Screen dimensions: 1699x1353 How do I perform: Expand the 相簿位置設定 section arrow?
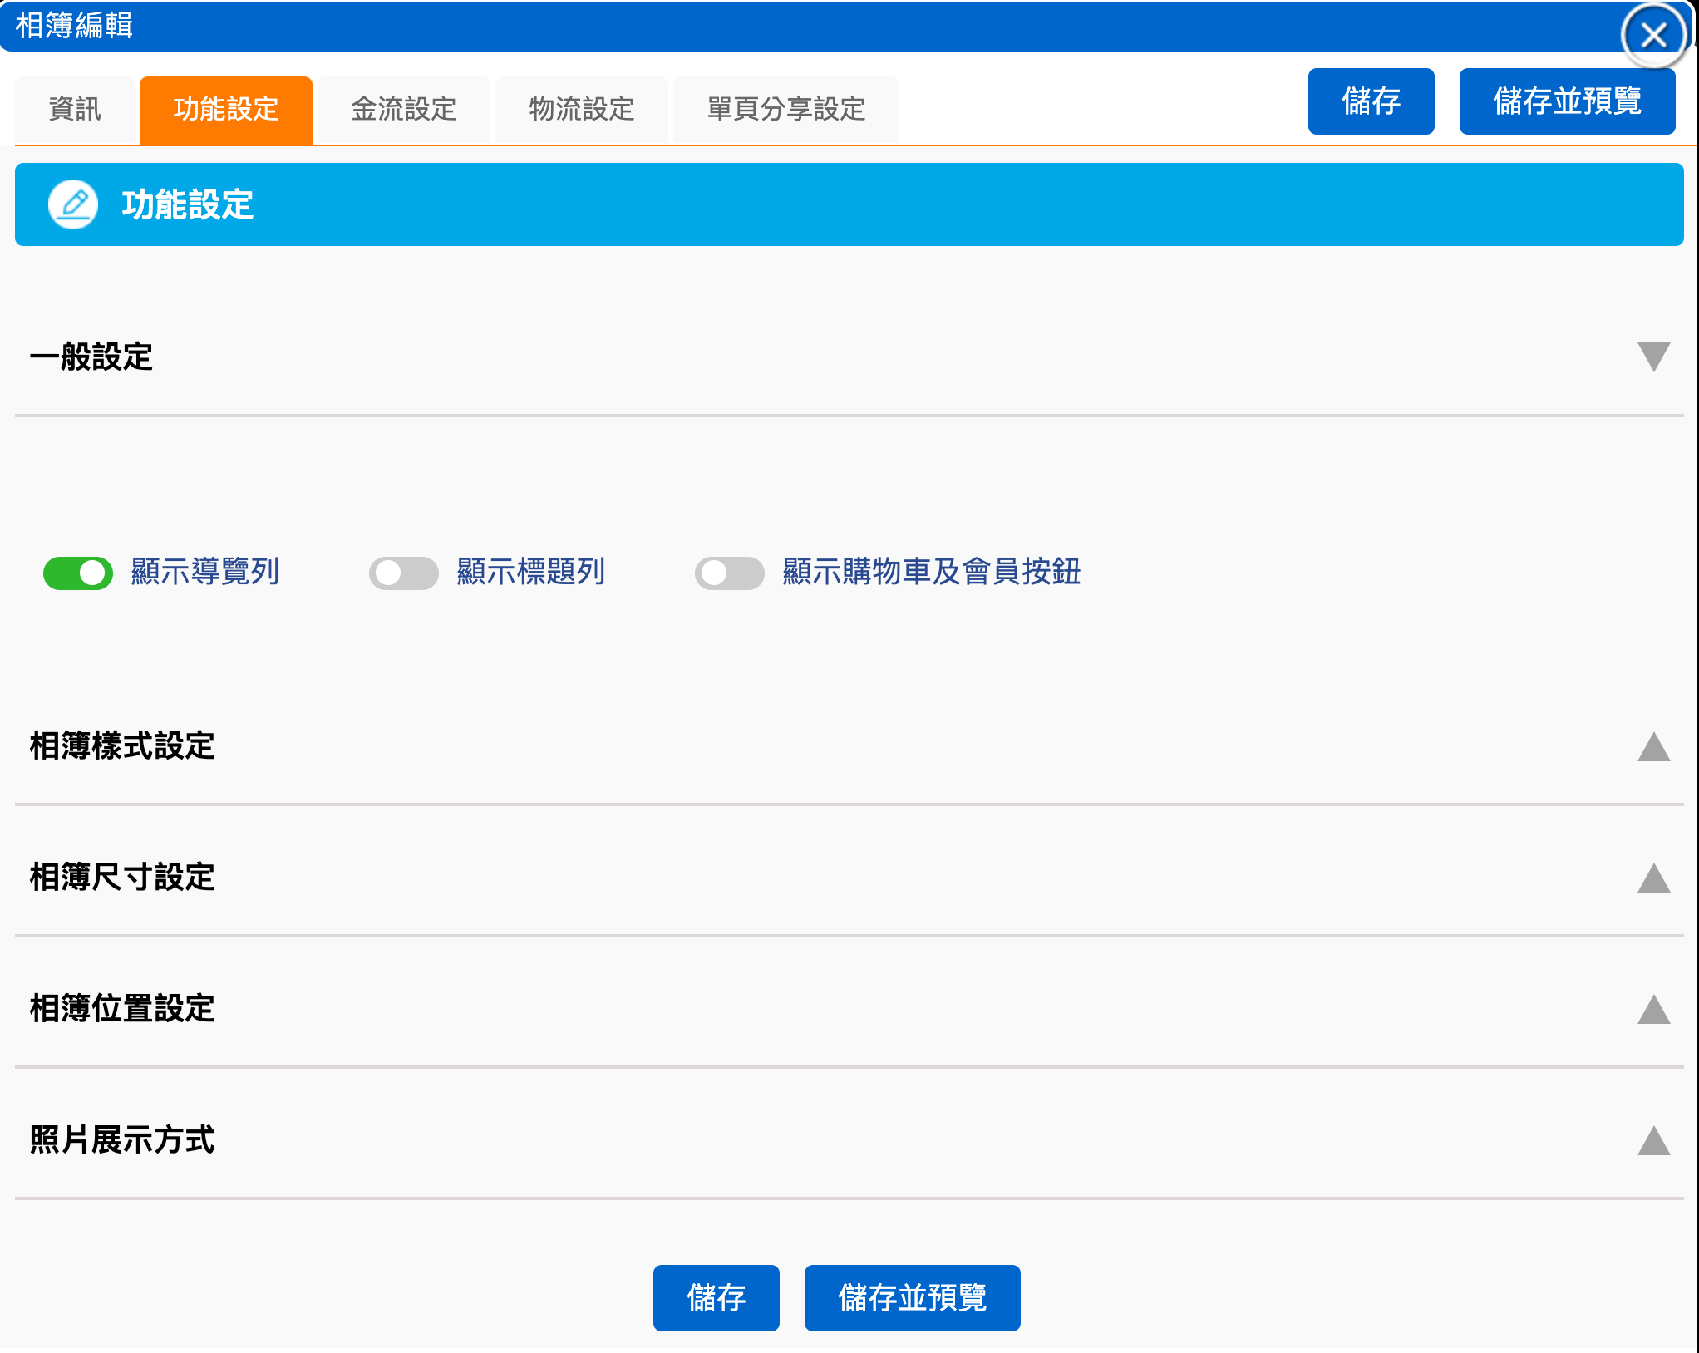click(1654, 1008)
